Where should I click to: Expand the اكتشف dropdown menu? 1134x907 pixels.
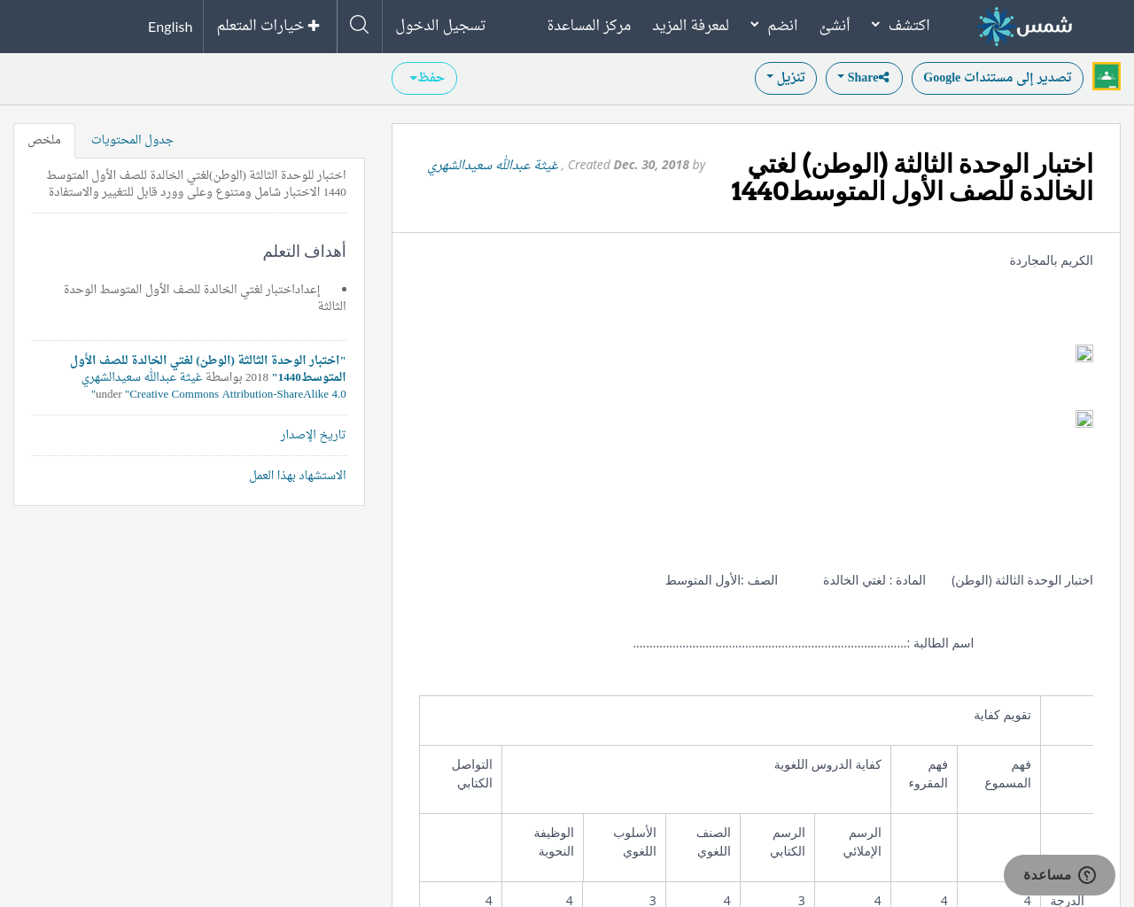(901, 25)
